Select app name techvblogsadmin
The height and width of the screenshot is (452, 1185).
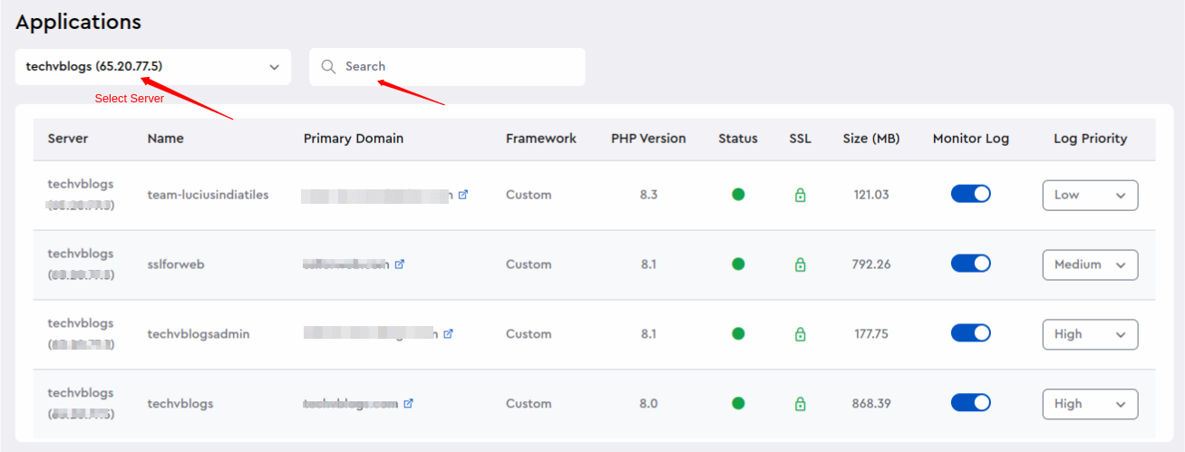point(199,334)
